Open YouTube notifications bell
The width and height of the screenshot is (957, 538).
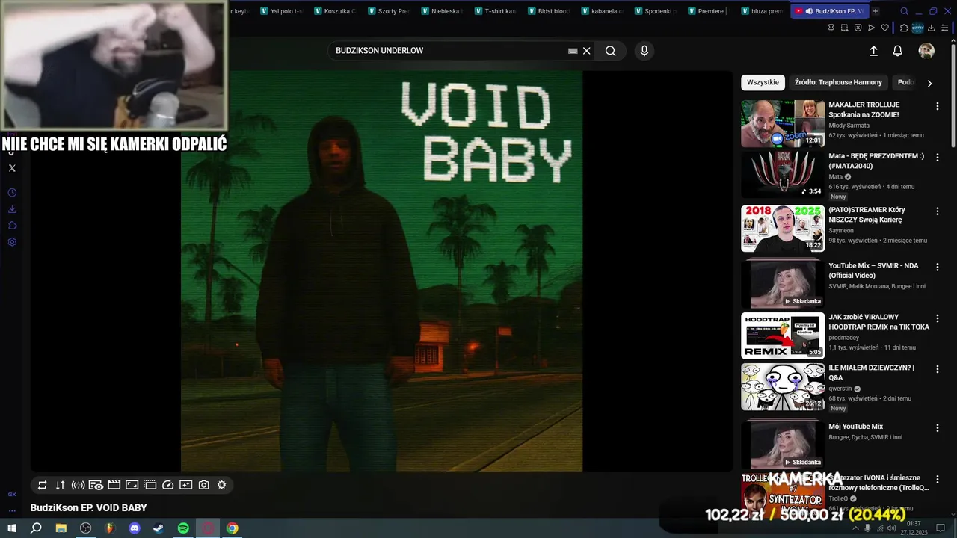[898, 51]
